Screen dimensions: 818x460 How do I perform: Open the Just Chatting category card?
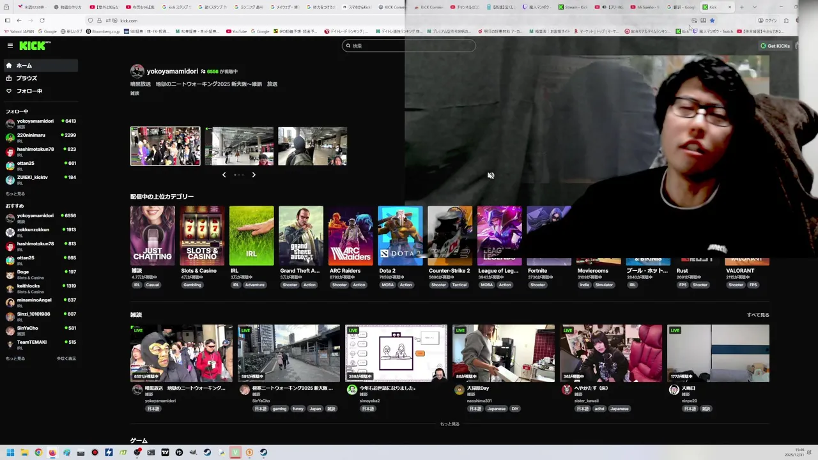coord(152,236)
